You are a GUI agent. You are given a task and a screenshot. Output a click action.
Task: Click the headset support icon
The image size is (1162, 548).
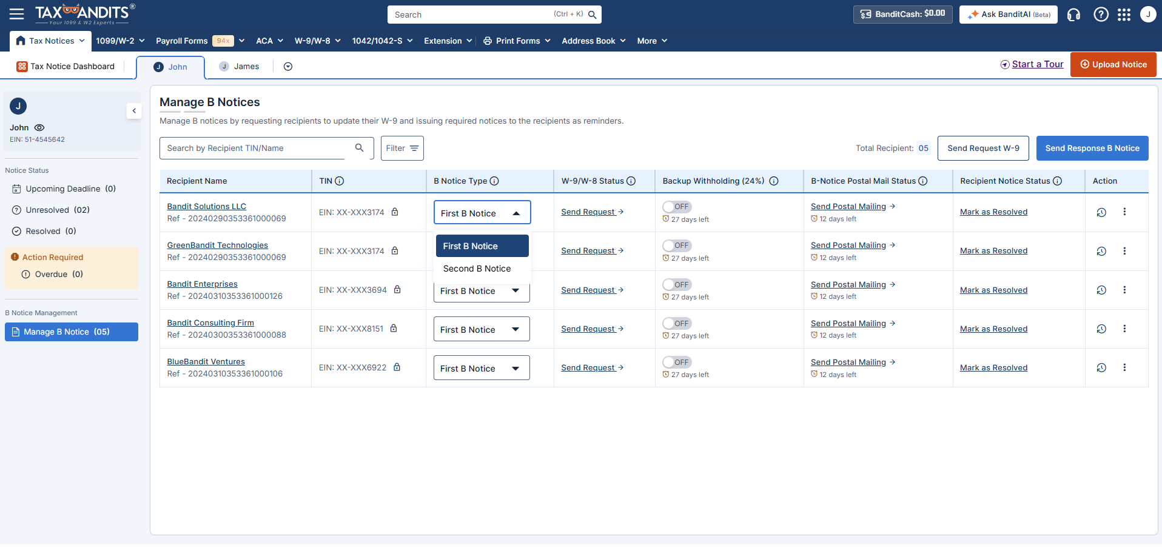point(1073,15)
